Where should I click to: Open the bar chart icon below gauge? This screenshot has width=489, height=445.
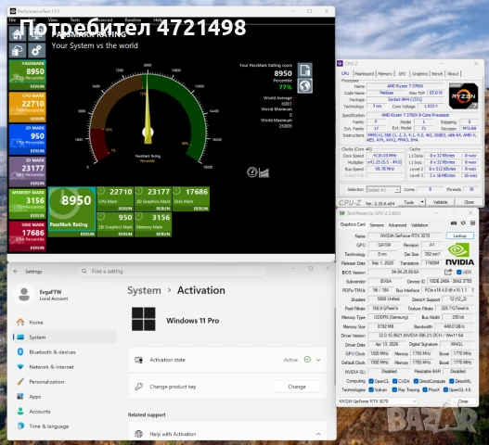(x=264, y=172)
